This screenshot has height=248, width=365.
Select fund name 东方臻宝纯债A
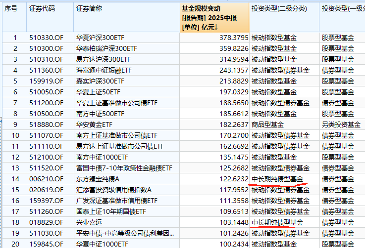coord(98,179)
